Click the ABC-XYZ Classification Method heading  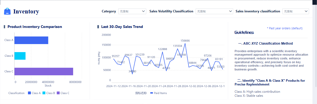[x=266, y=44]
